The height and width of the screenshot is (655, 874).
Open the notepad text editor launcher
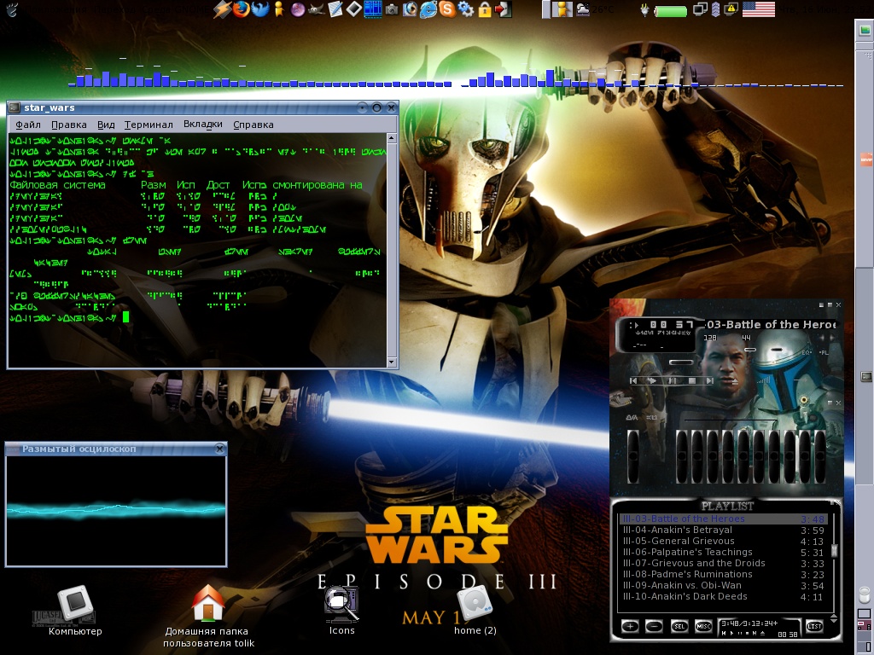coord(335,9)
